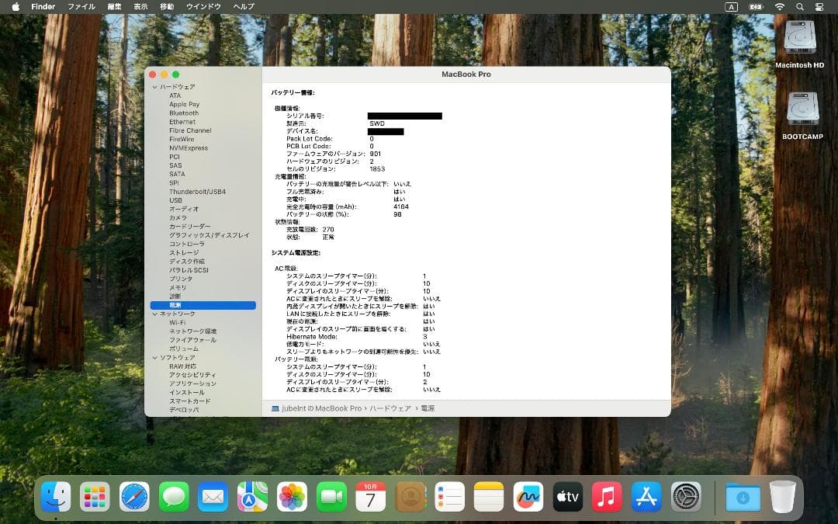Open Photos from the Dock

[x=291, y=495]
